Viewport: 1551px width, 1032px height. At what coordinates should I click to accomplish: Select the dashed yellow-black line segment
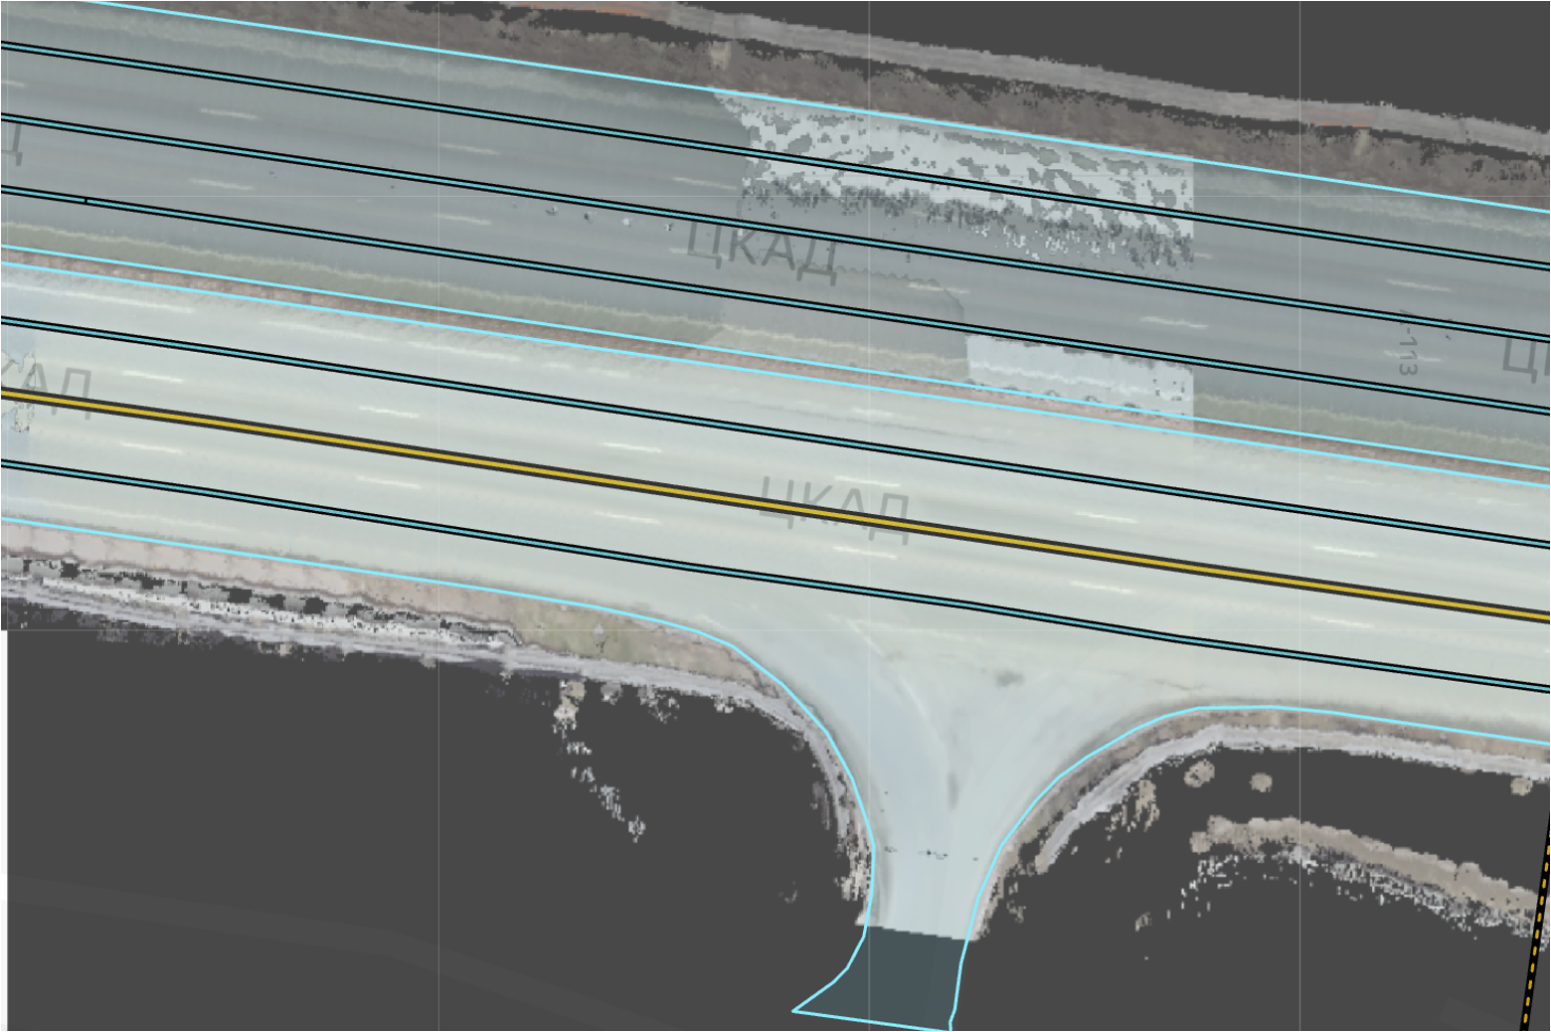(1536, 925)
